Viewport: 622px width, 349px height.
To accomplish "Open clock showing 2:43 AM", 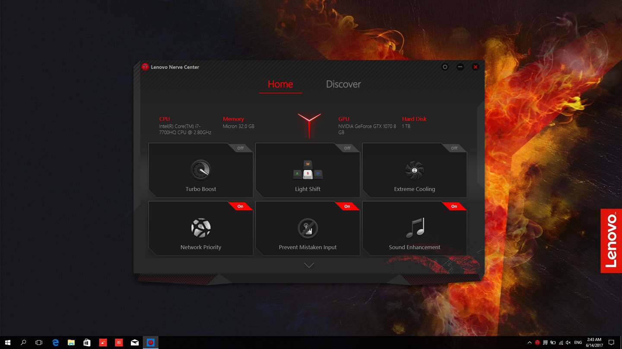I will [x=594, y=343].
